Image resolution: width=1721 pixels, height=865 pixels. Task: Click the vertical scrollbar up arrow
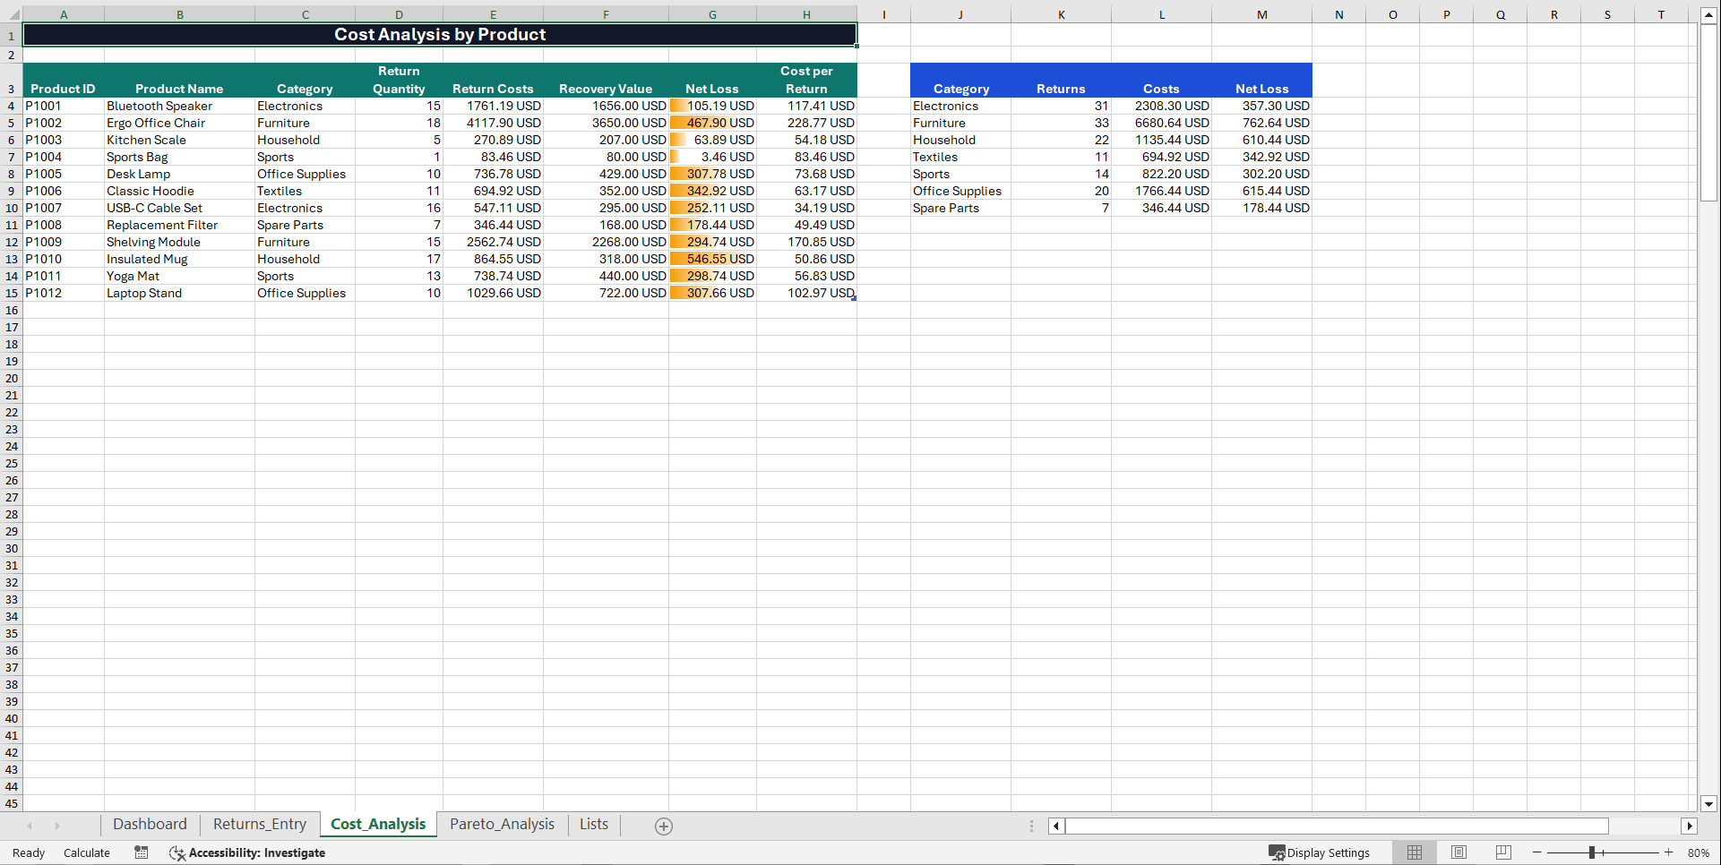1708,15
